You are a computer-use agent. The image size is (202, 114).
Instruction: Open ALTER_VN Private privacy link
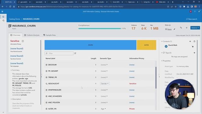(132, 109)
